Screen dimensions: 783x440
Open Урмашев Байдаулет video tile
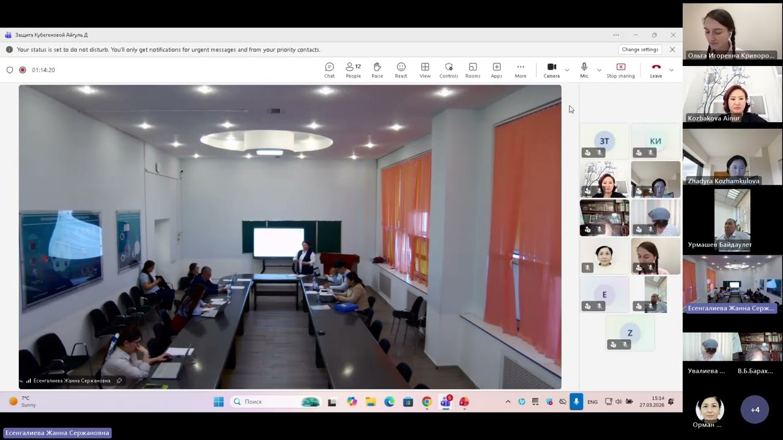pyautogui.click(x=732, y=221)
